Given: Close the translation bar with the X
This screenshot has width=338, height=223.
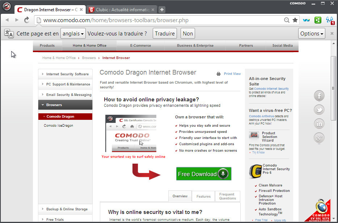Looking at the screenshot, I should [332, 33].
